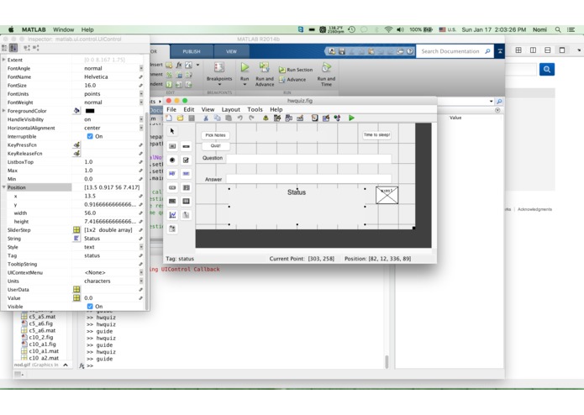Click Run and Advance in MATLAB ribbon

265,74
